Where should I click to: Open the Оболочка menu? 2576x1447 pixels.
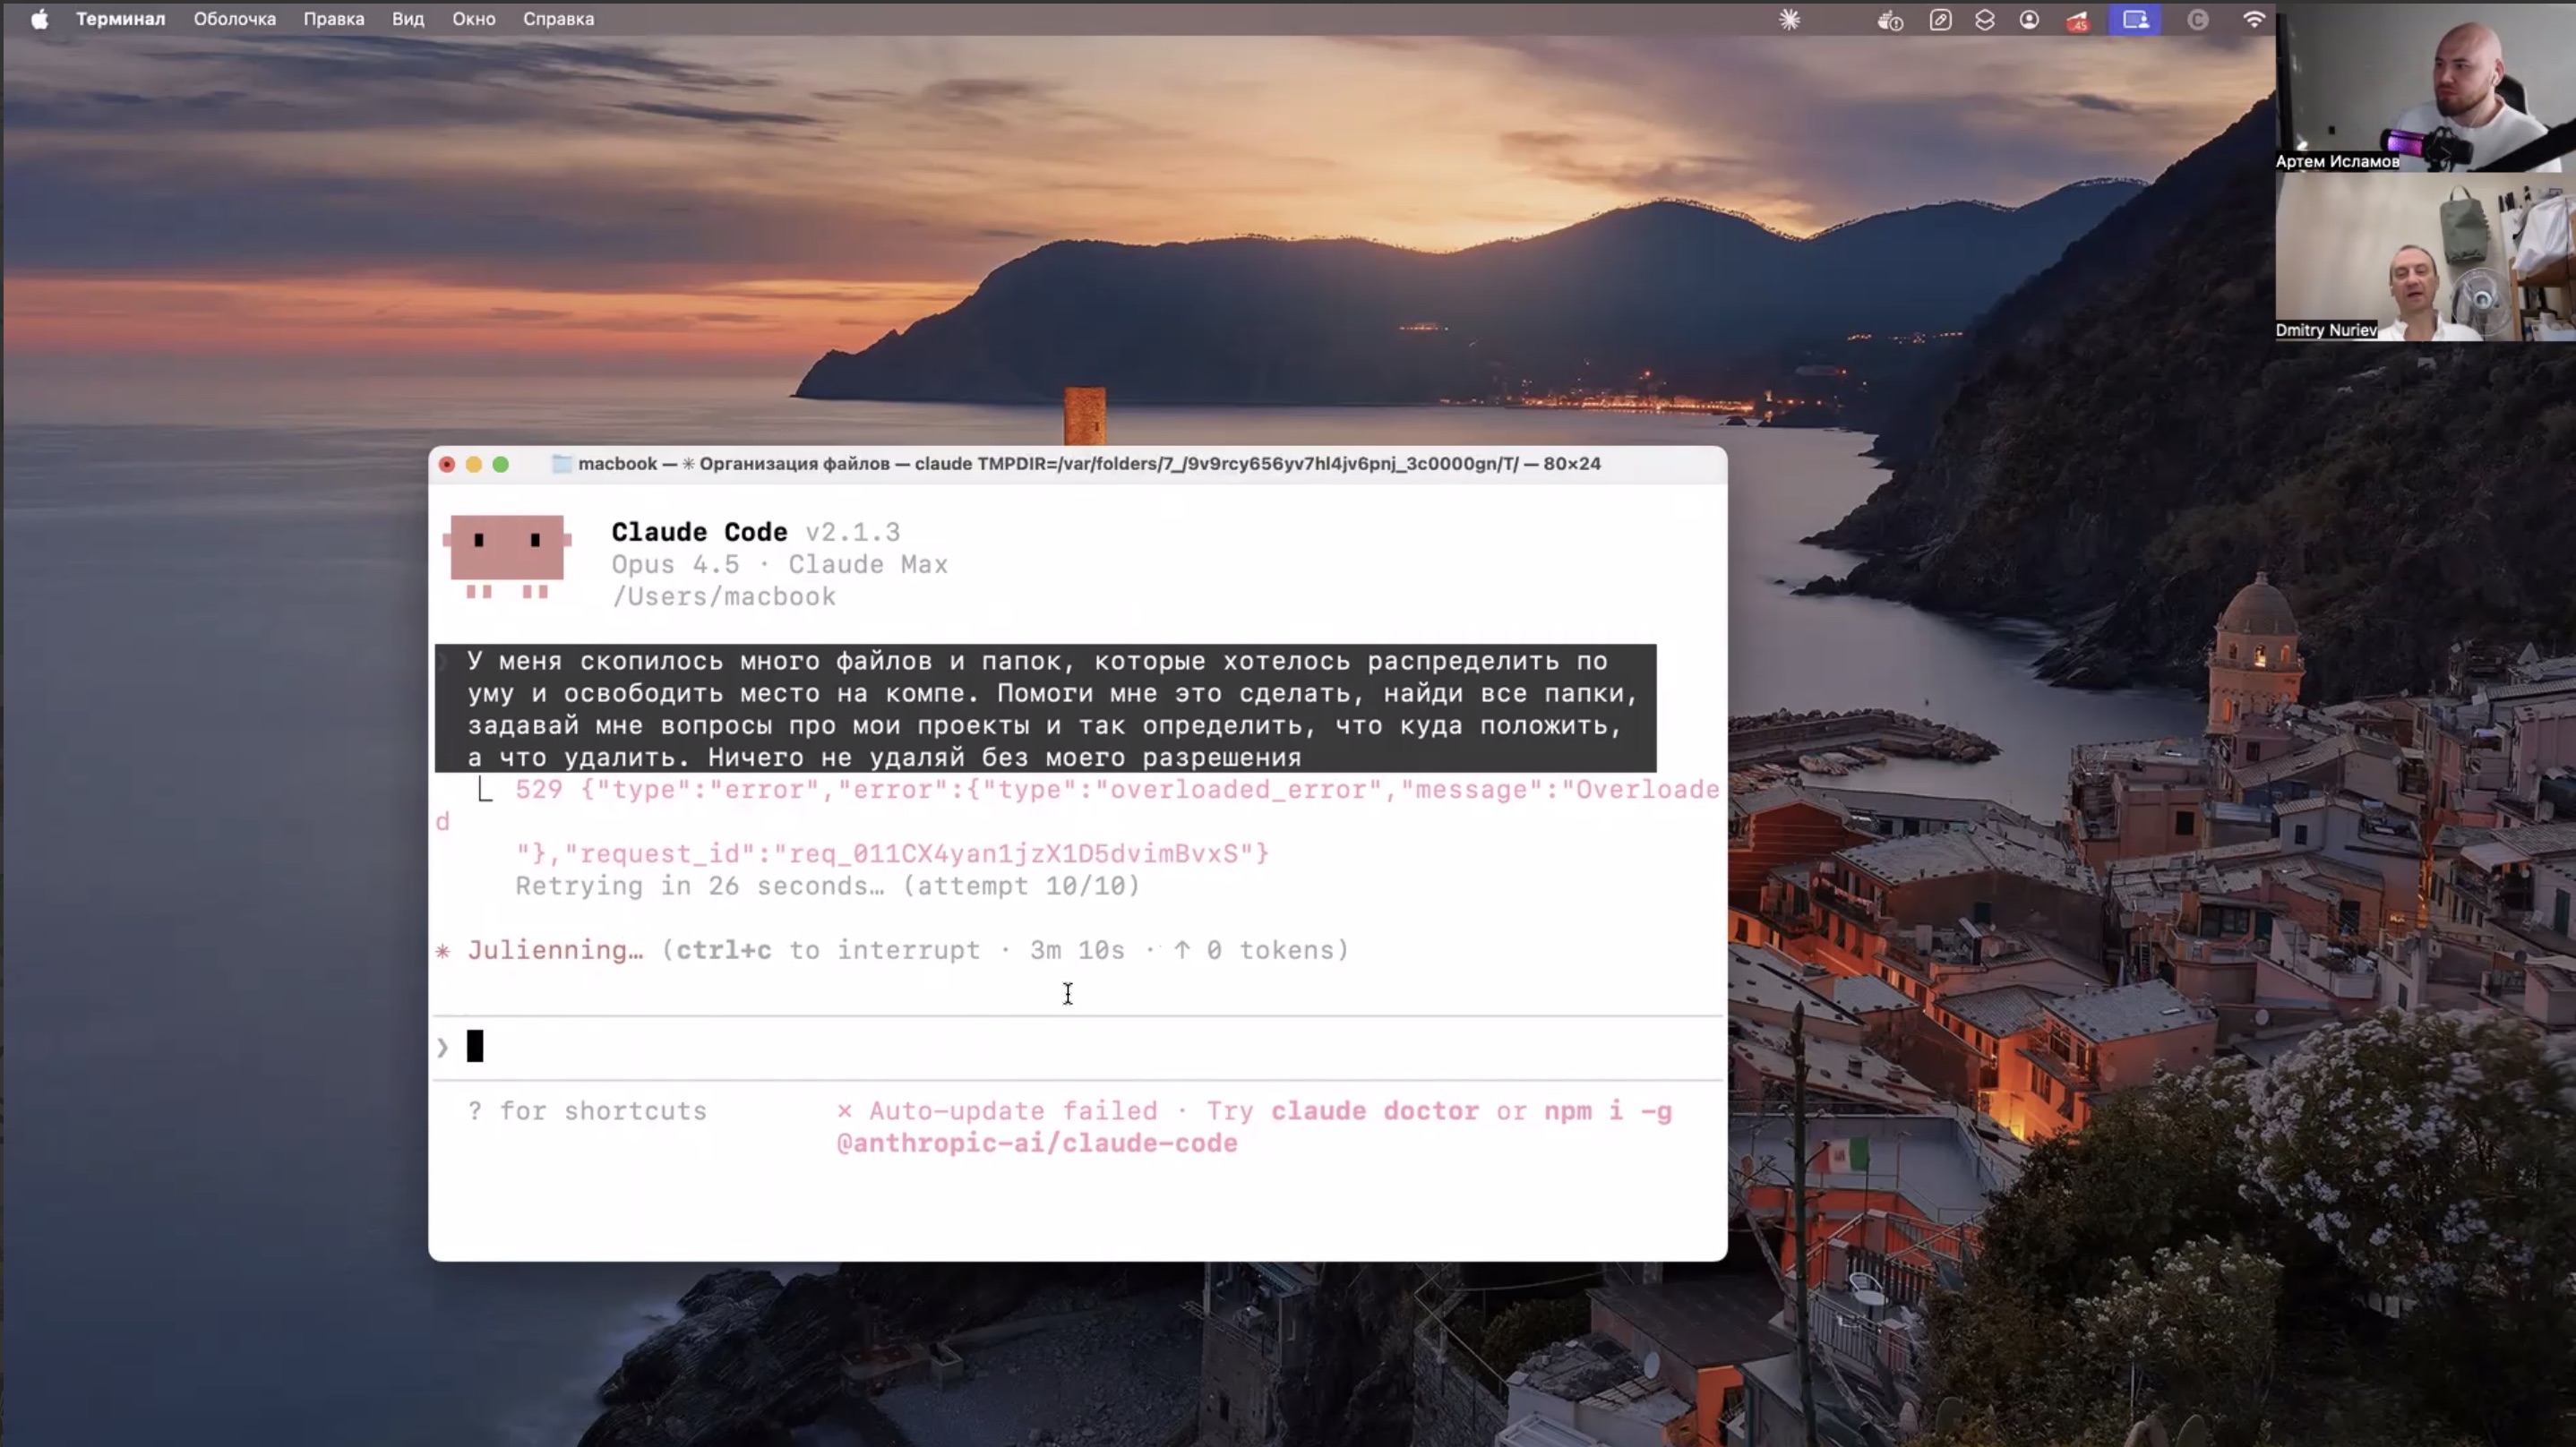[234, 19]
